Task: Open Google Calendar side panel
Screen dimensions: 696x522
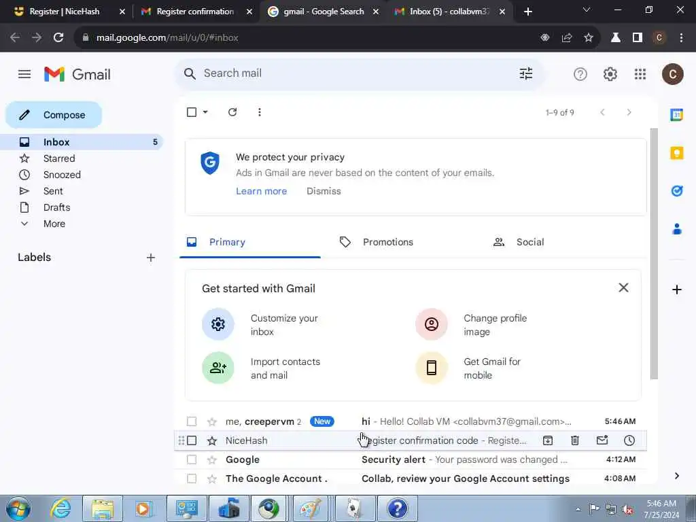Action: [676, 115]
